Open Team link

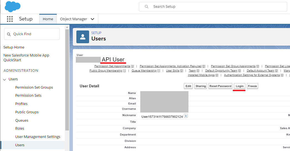(194, 71)
